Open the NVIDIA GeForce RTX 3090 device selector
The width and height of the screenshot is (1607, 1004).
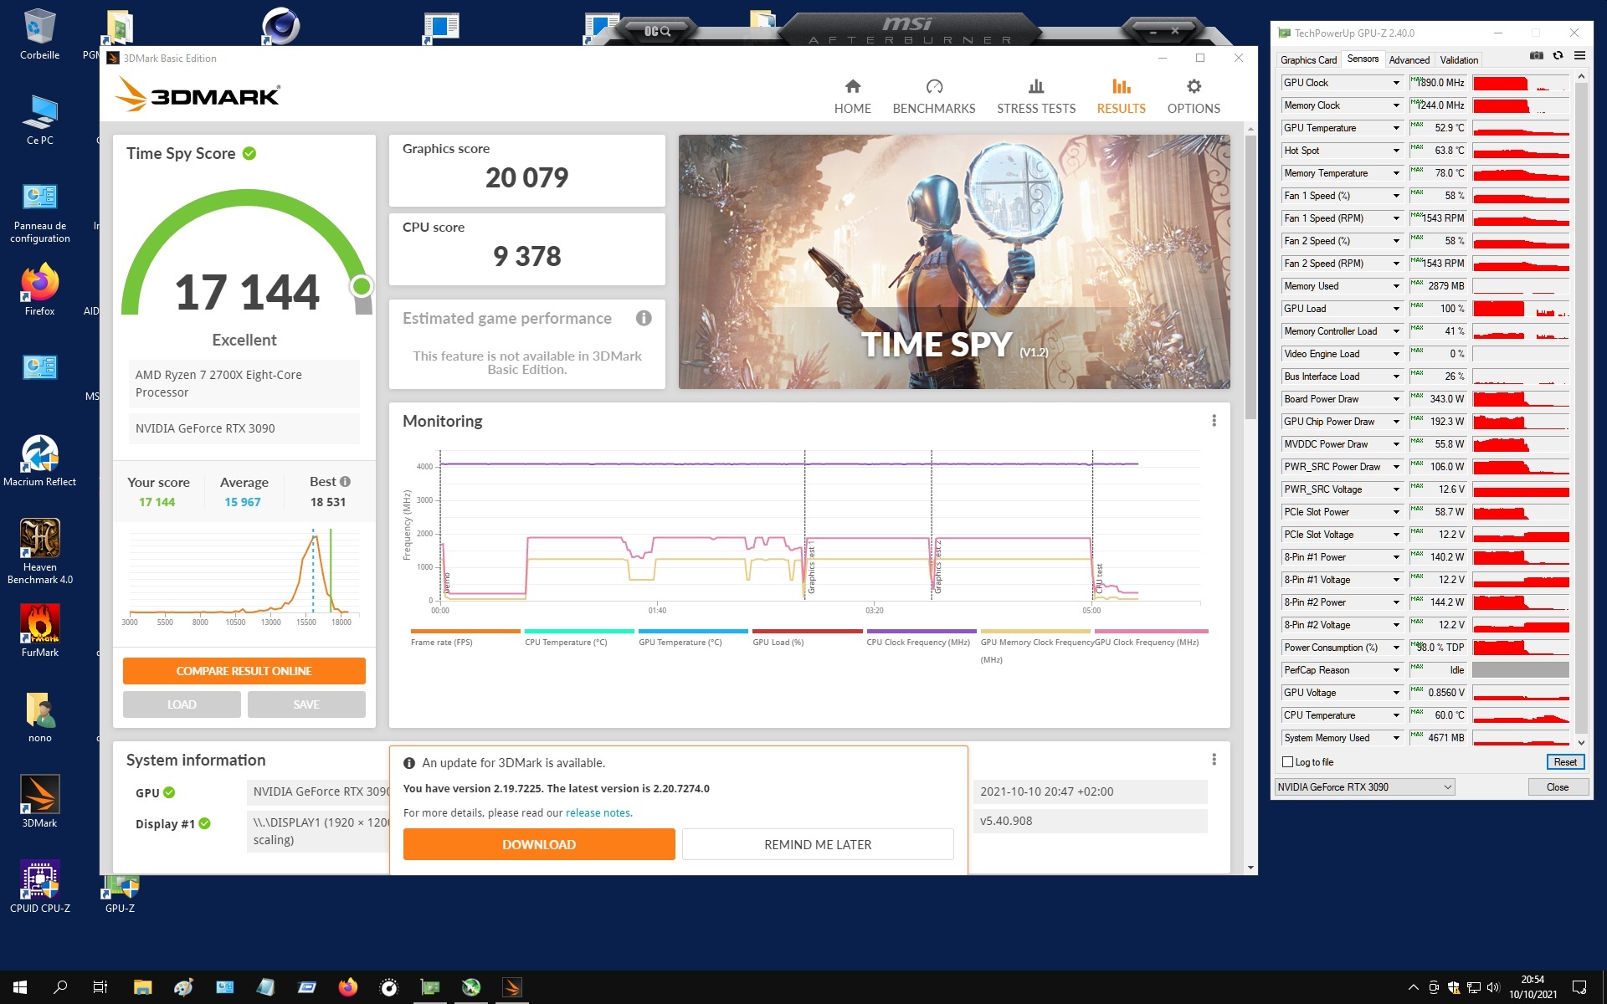(1364, 787)
